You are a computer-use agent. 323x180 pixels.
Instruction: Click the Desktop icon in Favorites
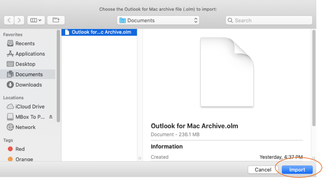10,64
